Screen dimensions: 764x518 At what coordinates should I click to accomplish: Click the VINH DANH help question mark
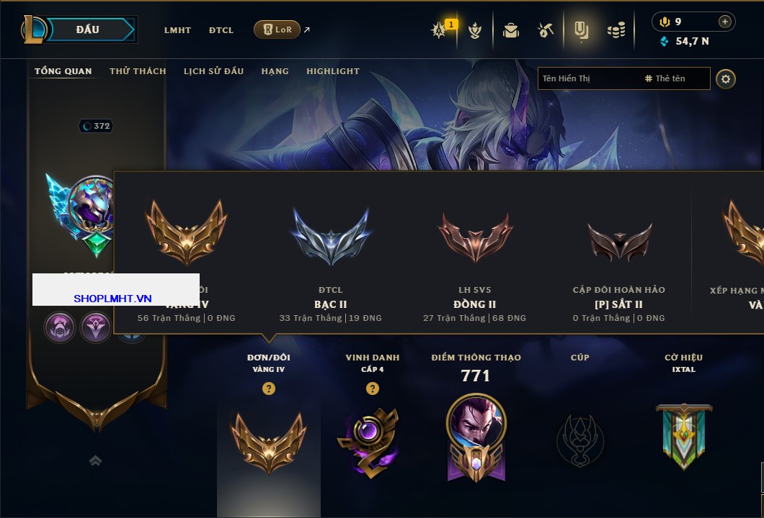coord(372,388)
